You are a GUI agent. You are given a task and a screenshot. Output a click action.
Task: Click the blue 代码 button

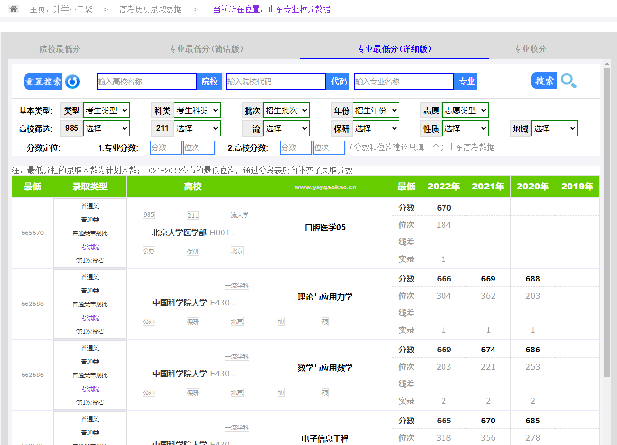tap(339, 81)
